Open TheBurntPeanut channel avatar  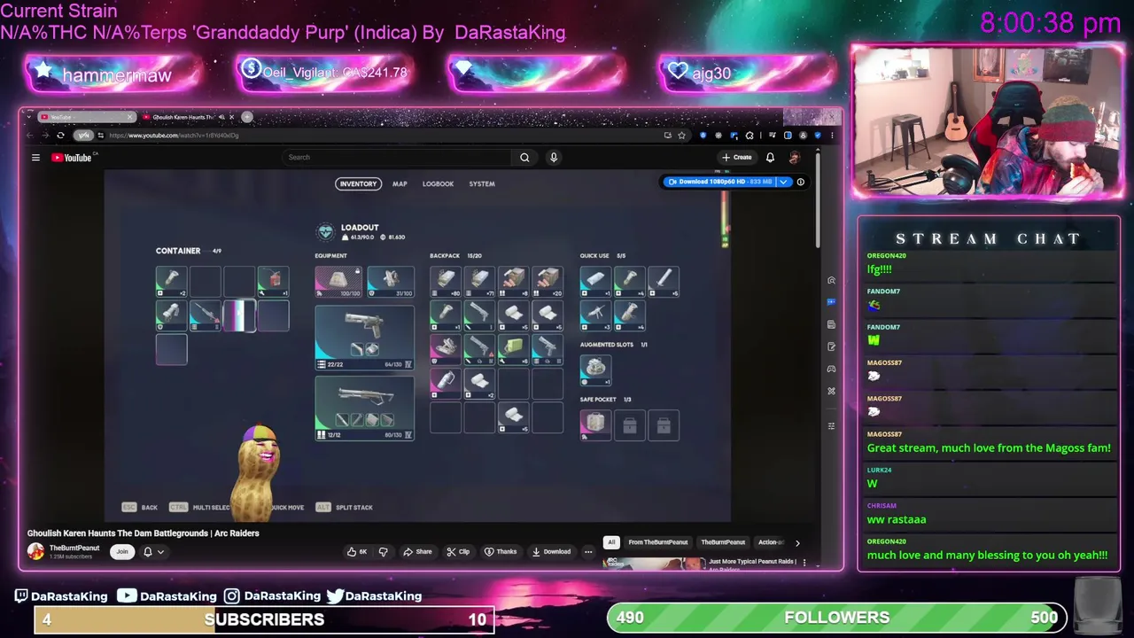coord(35,552)
